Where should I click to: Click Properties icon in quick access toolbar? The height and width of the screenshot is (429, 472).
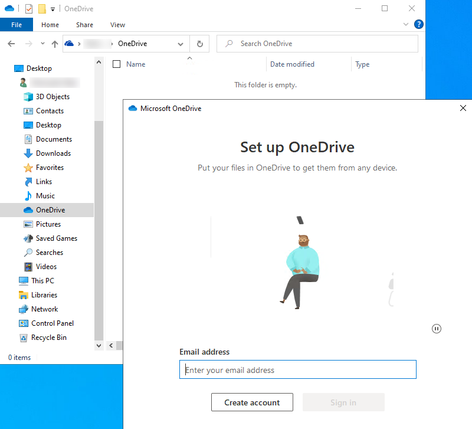(28, 9)
